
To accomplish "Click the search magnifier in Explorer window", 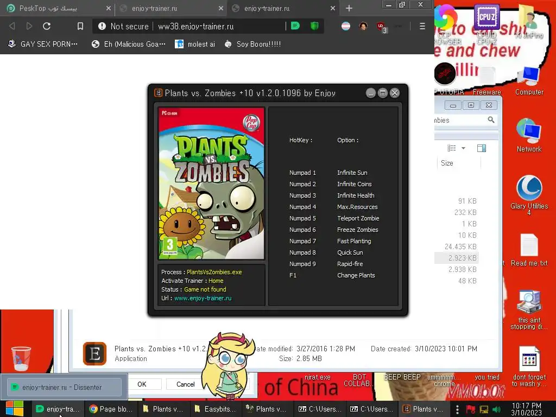I will [491, 120].
